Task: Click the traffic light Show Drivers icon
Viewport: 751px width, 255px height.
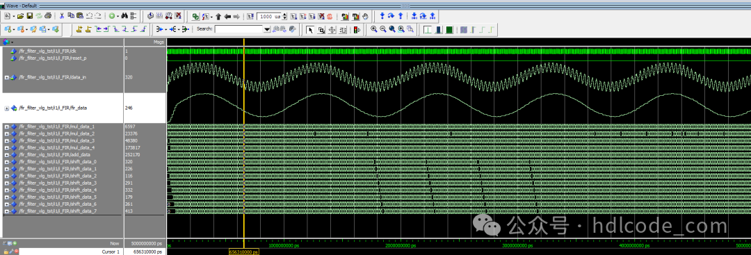Action: pyautogui.click(x=357, y=30)
